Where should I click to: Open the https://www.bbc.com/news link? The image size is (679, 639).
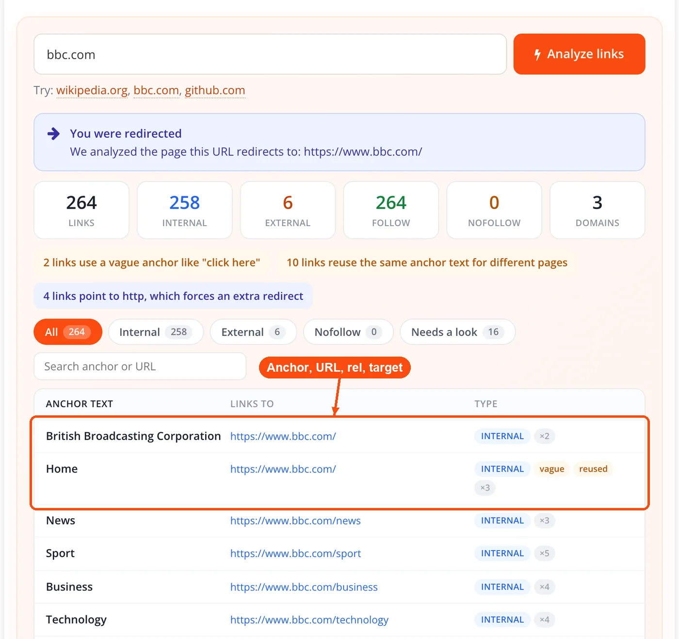pos(295,521)
